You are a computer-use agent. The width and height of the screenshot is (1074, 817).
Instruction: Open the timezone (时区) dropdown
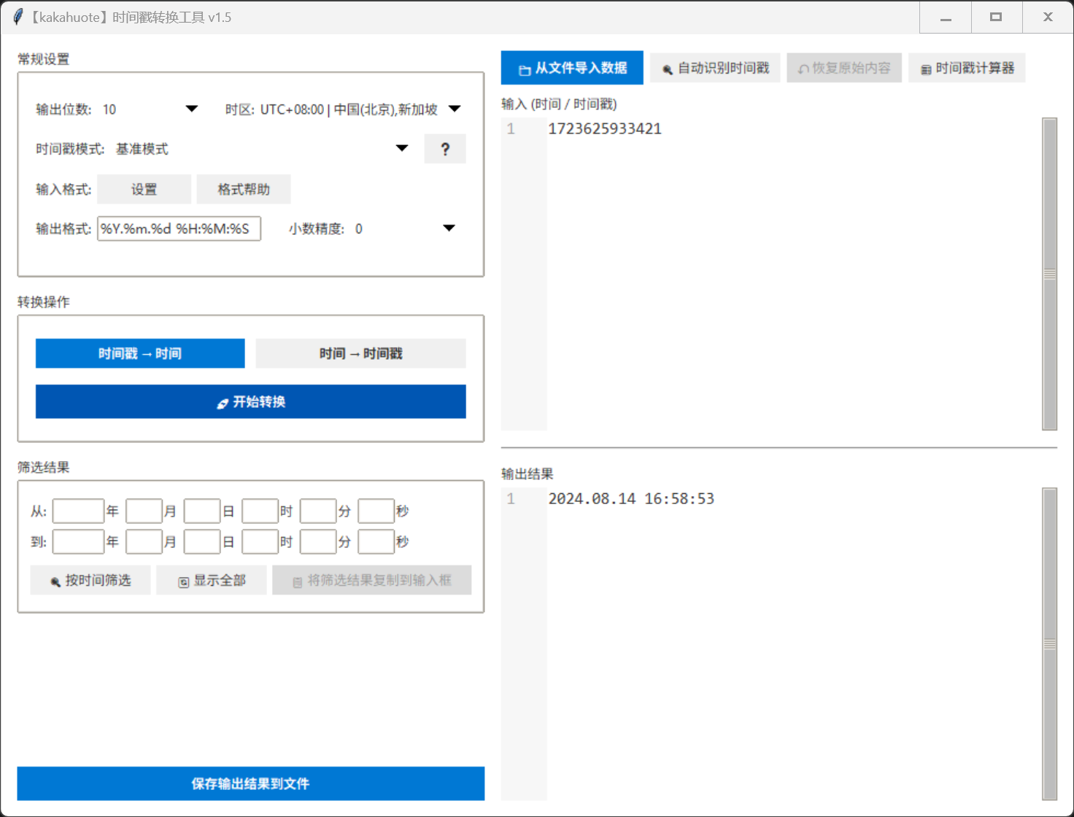(x=455, y=109)
